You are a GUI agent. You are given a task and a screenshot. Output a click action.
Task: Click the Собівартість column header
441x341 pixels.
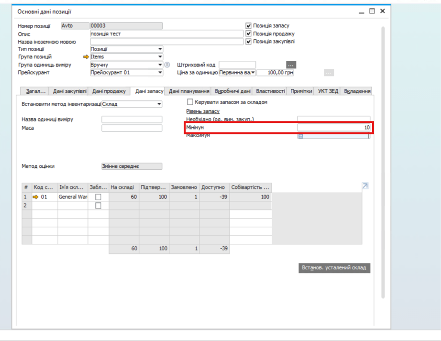[x=250, y=187]
